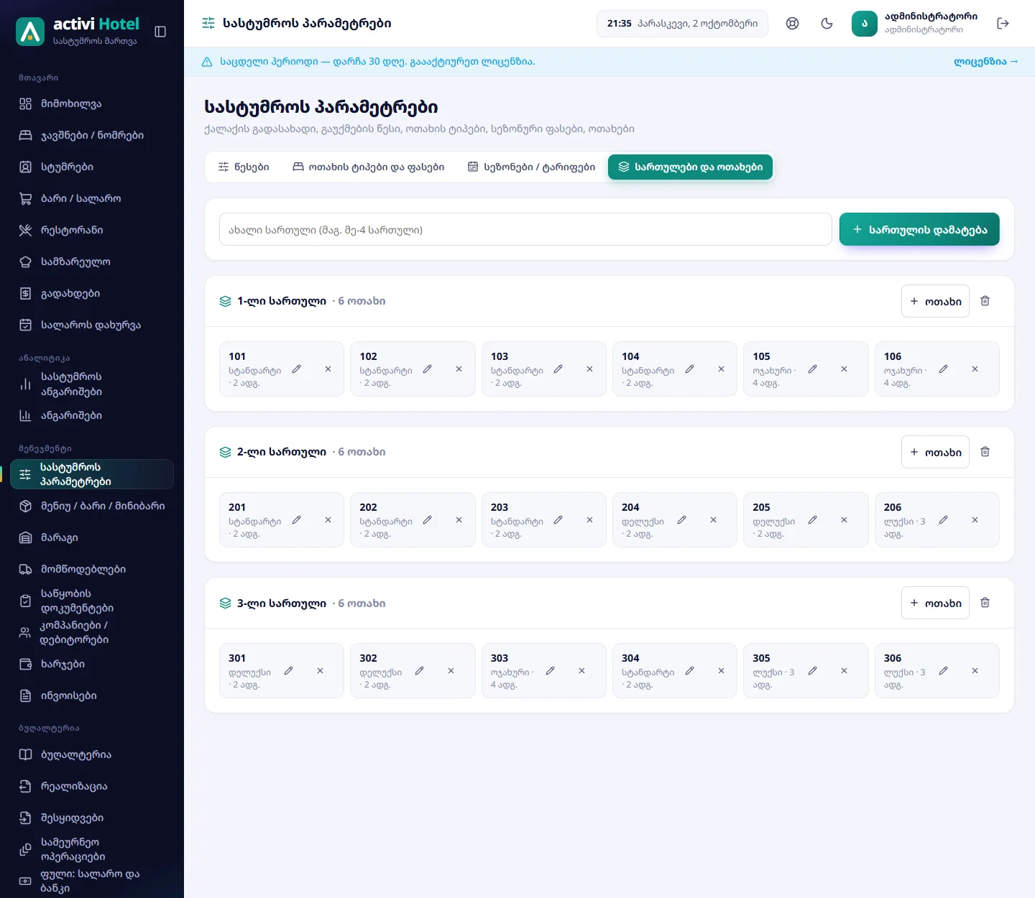Open გადახდები in the sidebar

[x=92, y=293]
